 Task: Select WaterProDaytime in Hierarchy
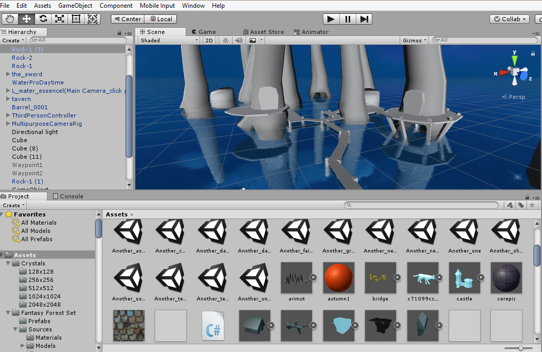tap(38, 82)
